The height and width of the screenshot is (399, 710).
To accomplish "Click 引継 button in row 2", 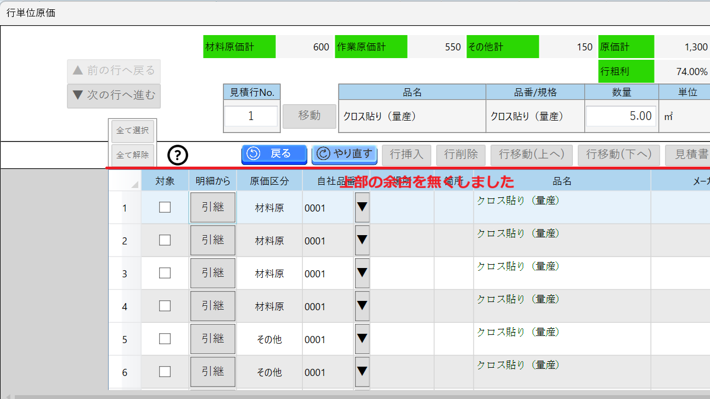I will [x=212, y=240].
